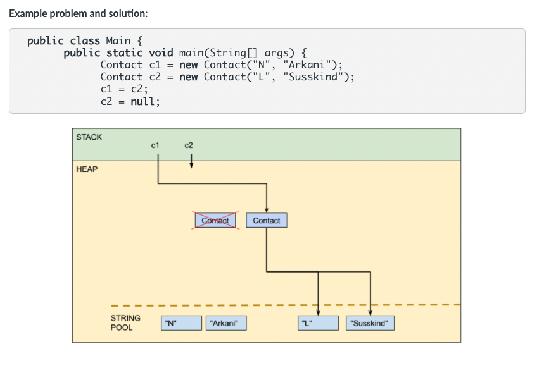Select the active Contact object box
551x368 pixels.
pos(266,220)
